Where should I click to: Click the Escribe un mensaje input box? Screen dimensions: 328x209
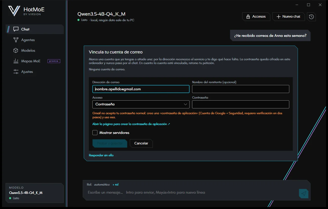coord(191,192)
